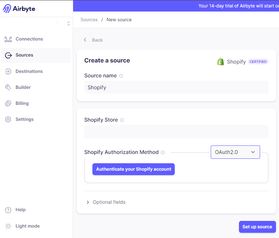Click the 14-day trial banner text

coord(239,6)
